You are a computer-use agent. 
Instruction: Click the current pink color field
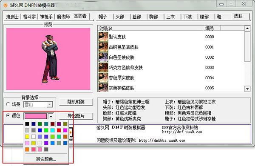coord(36,116)
